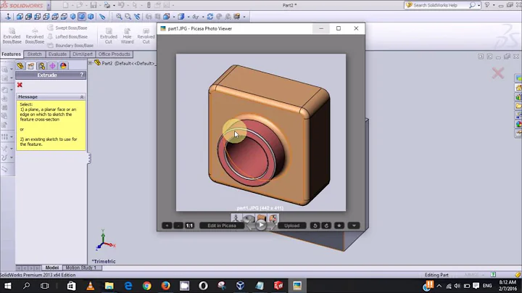Click Print icon in SolidWorks toolbar

pyautogui.click(x=107, y=5)
